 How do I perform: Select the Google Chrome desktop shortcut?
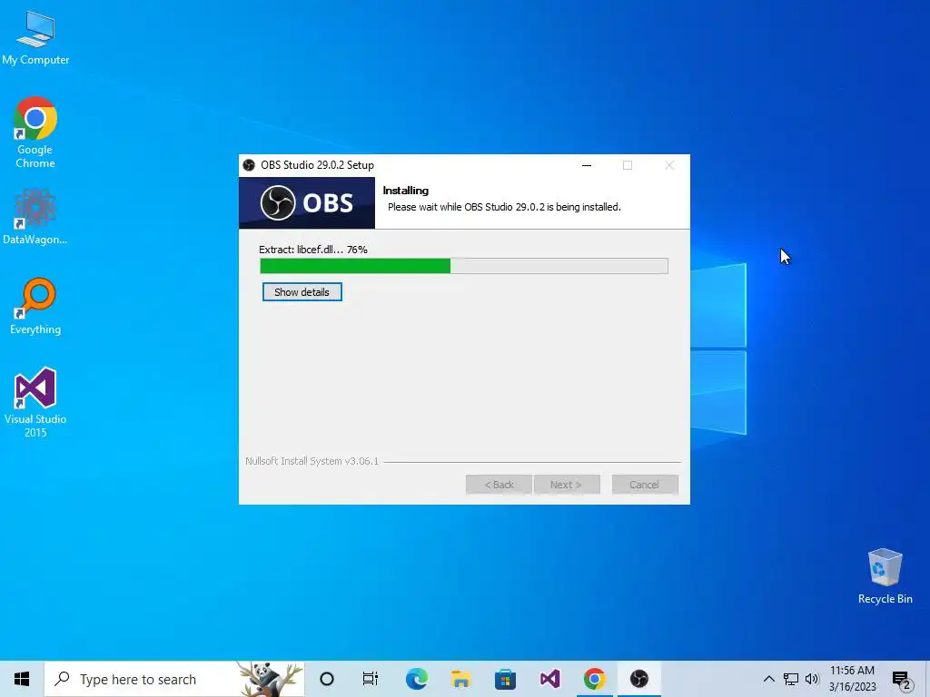pyautogui.click(x=35, y=133)
